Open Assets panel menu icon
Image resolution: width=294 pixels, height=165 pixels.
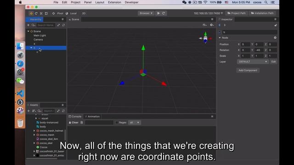tap(62, 105)
